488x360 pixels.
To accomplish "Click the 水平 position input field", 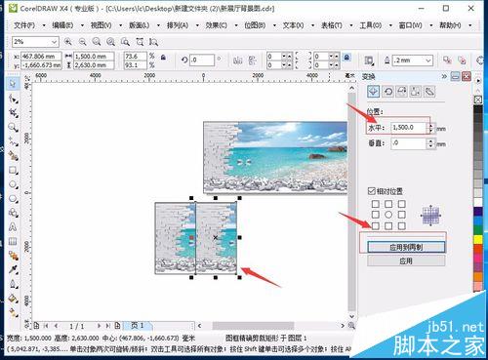I will coord(408,128).
